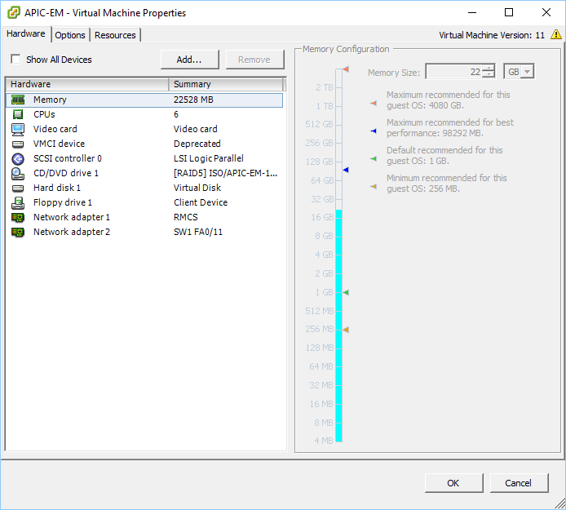Switch to the Options tab
This screenshot has height=510, width=566.
tap(70, 35)
